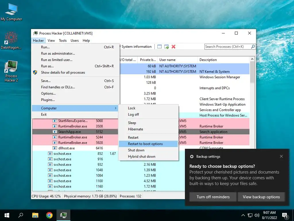Focus the Search Processes input field
Viewport: 294px width, 221px height.
(228, 47)
